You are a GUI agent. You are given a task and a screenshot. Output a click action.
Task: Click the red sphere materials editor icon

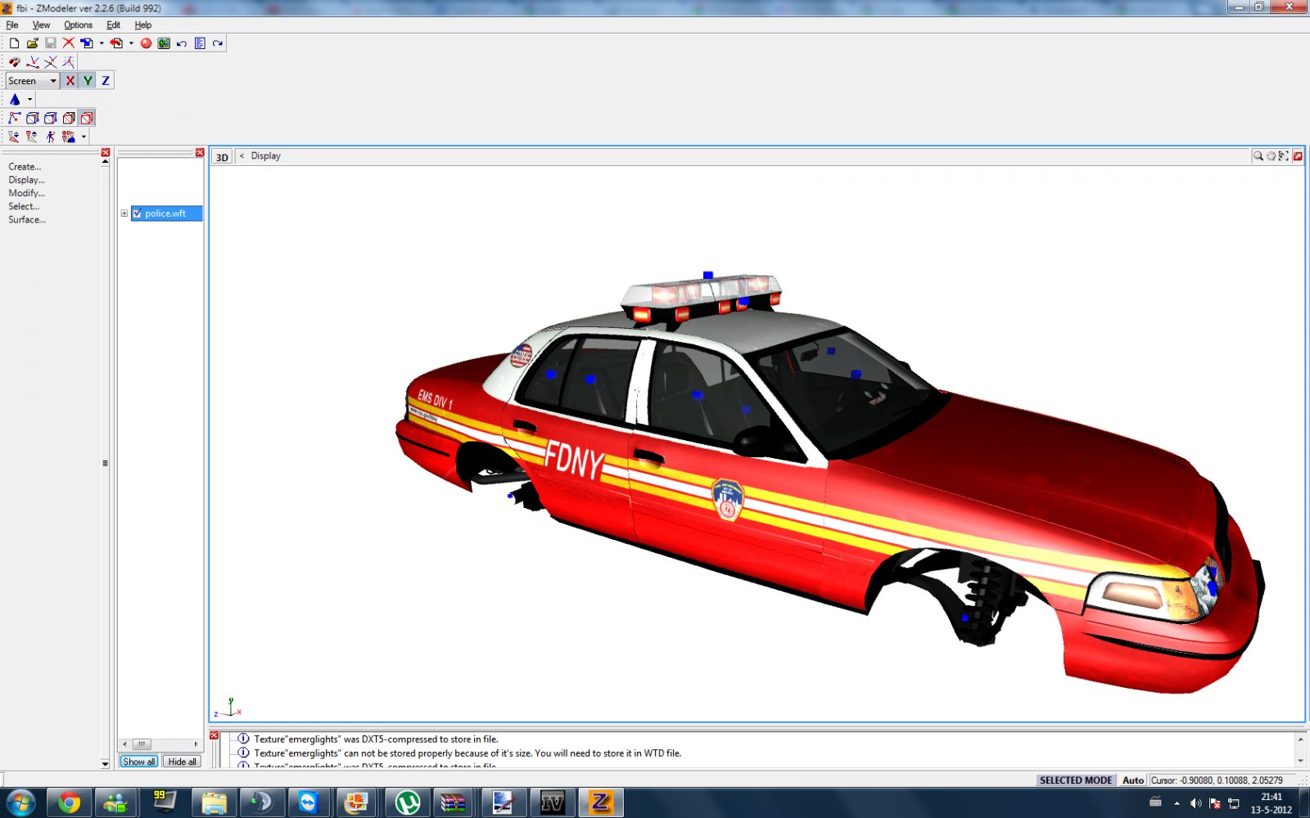point(146,43)
